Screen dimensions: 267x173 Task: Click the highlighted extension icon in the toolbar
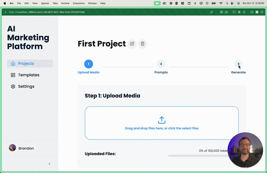coord(257,12)
